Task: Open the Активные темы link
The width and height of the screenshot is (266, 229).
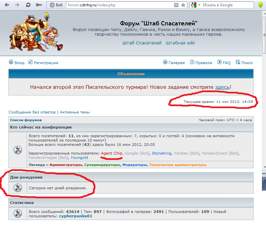Action: [75, 112]
